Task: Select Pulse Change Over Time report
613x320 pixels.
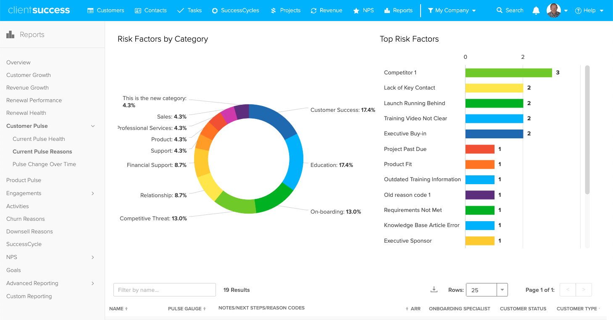Action: [44, 164]
